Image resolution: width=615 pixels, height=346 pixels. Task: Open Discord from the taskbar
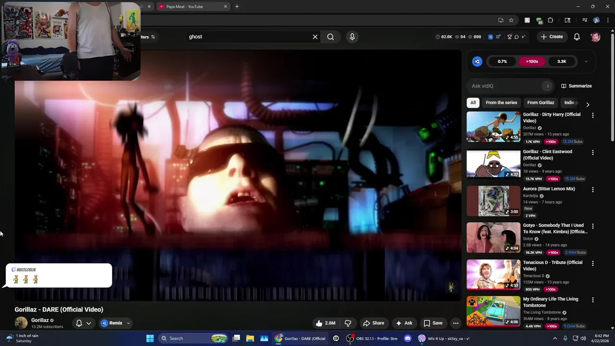click(x=407, y=338)
